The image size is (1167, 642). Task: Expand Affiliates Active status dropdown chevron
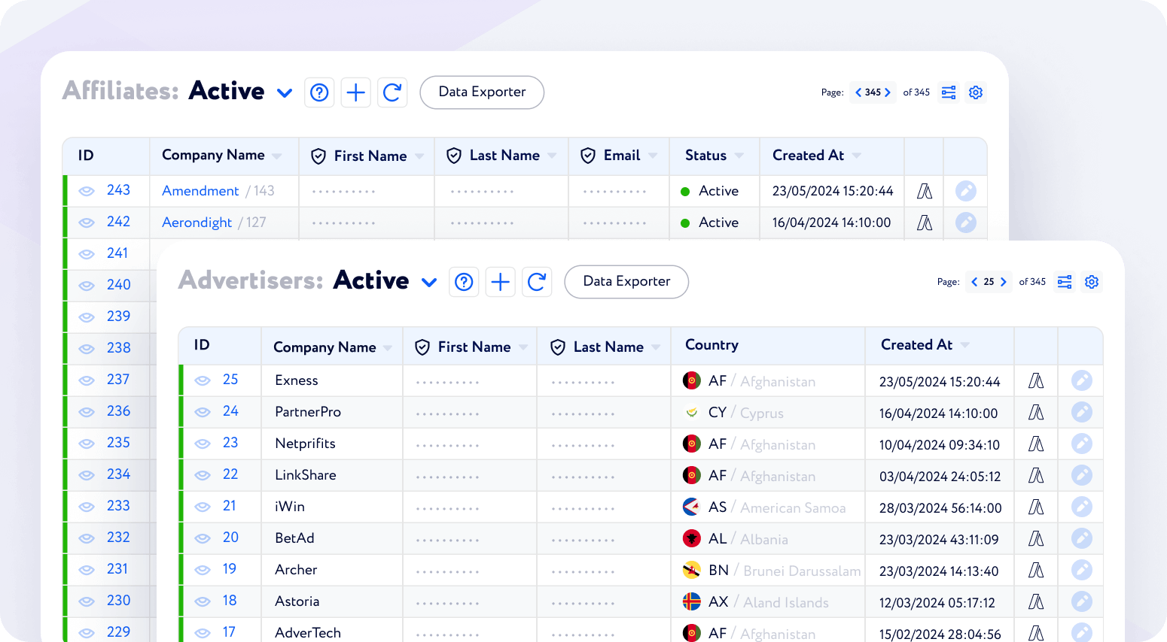coord(285,93)
